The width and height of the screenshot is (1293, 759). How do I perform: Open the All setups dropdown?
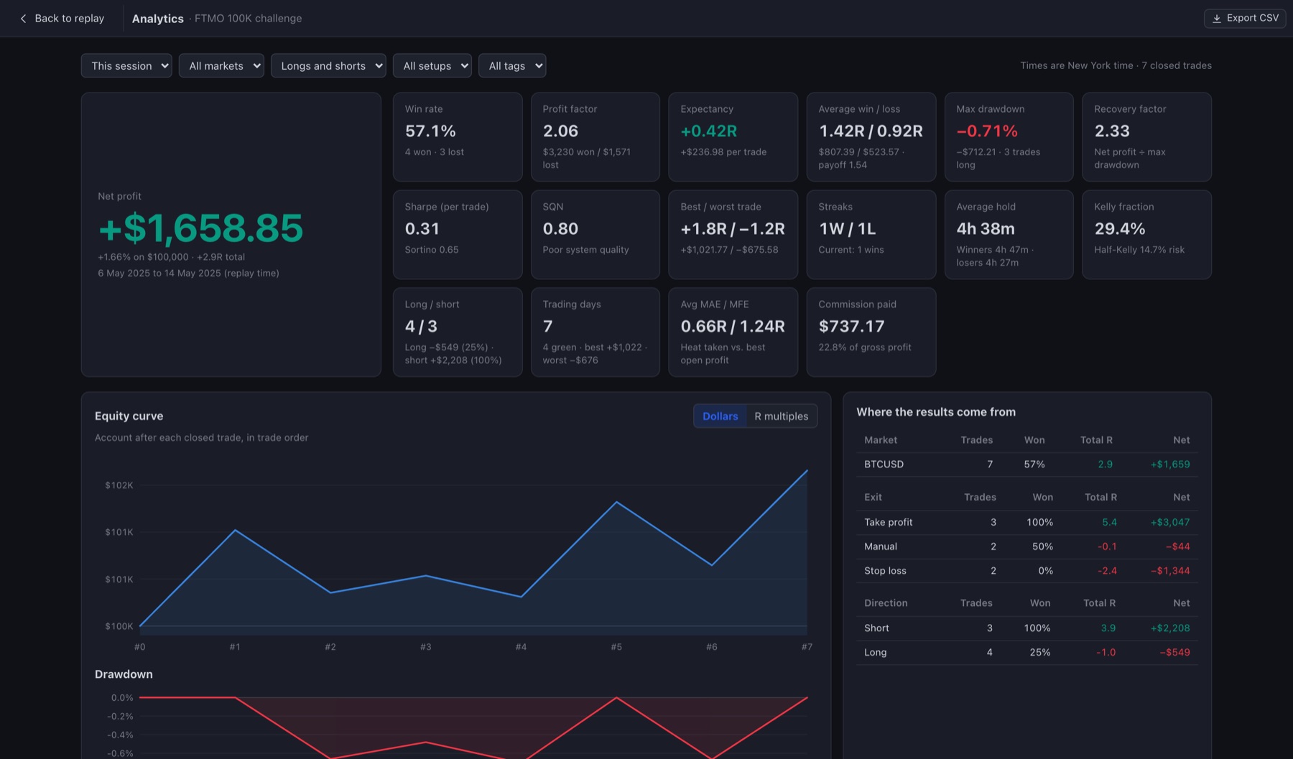pos(432,65)
